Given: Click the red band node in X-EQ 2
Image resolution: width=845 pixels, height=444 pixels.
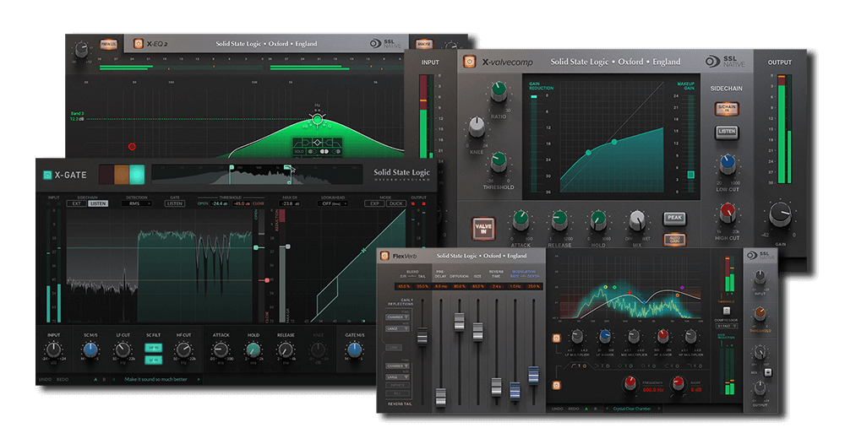Looking at the screenshot, I should click(x=132, y=146).
